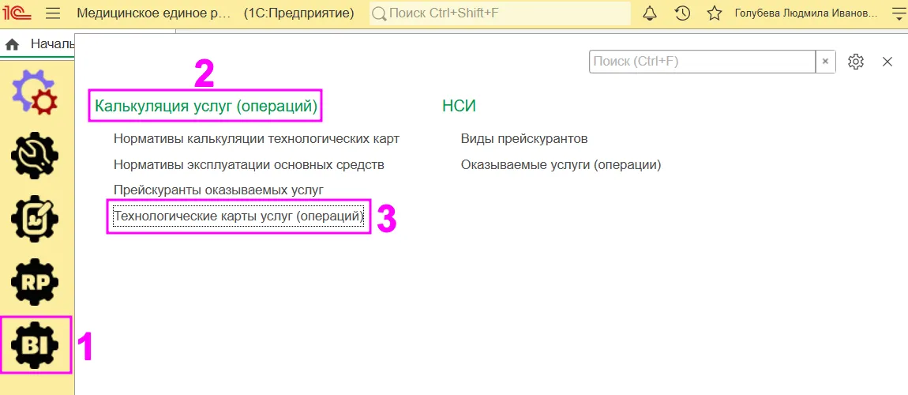This screenshot has height=395, width=908.
Task: Click the Медицинское единое application title
Action: click(x=153, y=13)
